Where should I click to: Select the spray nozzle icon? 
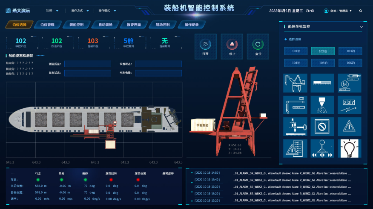[322, 104]
